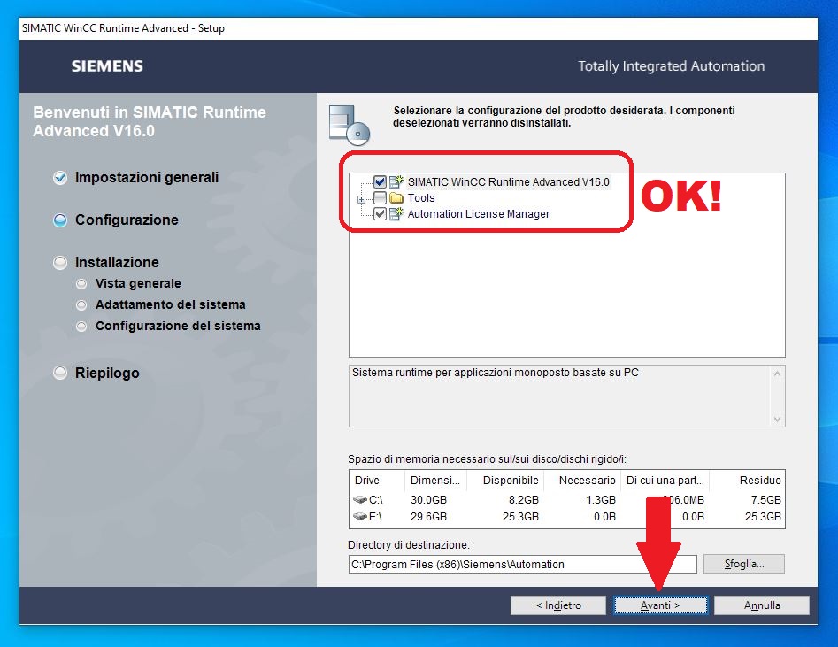838x647 pixels.
Task: Check the Tools folder checkbox
Action: (x=380, y=198)
